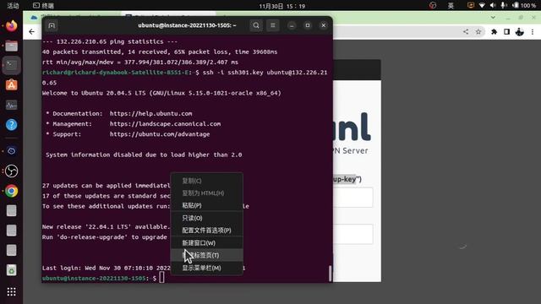Select 新建标签页(T) in context menu
Viewport: 541px width, 304px height.
pos(207,255)
